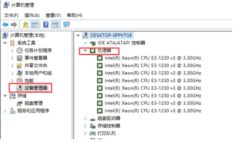236x143 pixels.
Task: Expand the 服务和应用程序 node
Action: pos(5,111)
